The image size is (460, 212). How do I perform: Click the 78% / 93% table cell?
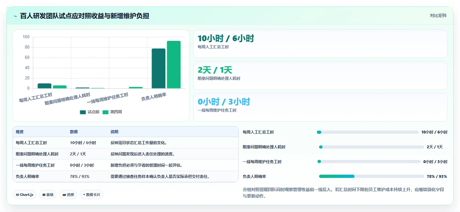[x=80, y=176]
